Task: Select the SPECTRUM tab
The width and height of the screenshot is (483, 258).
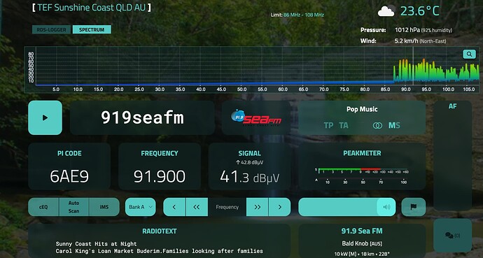Action: 92,29
